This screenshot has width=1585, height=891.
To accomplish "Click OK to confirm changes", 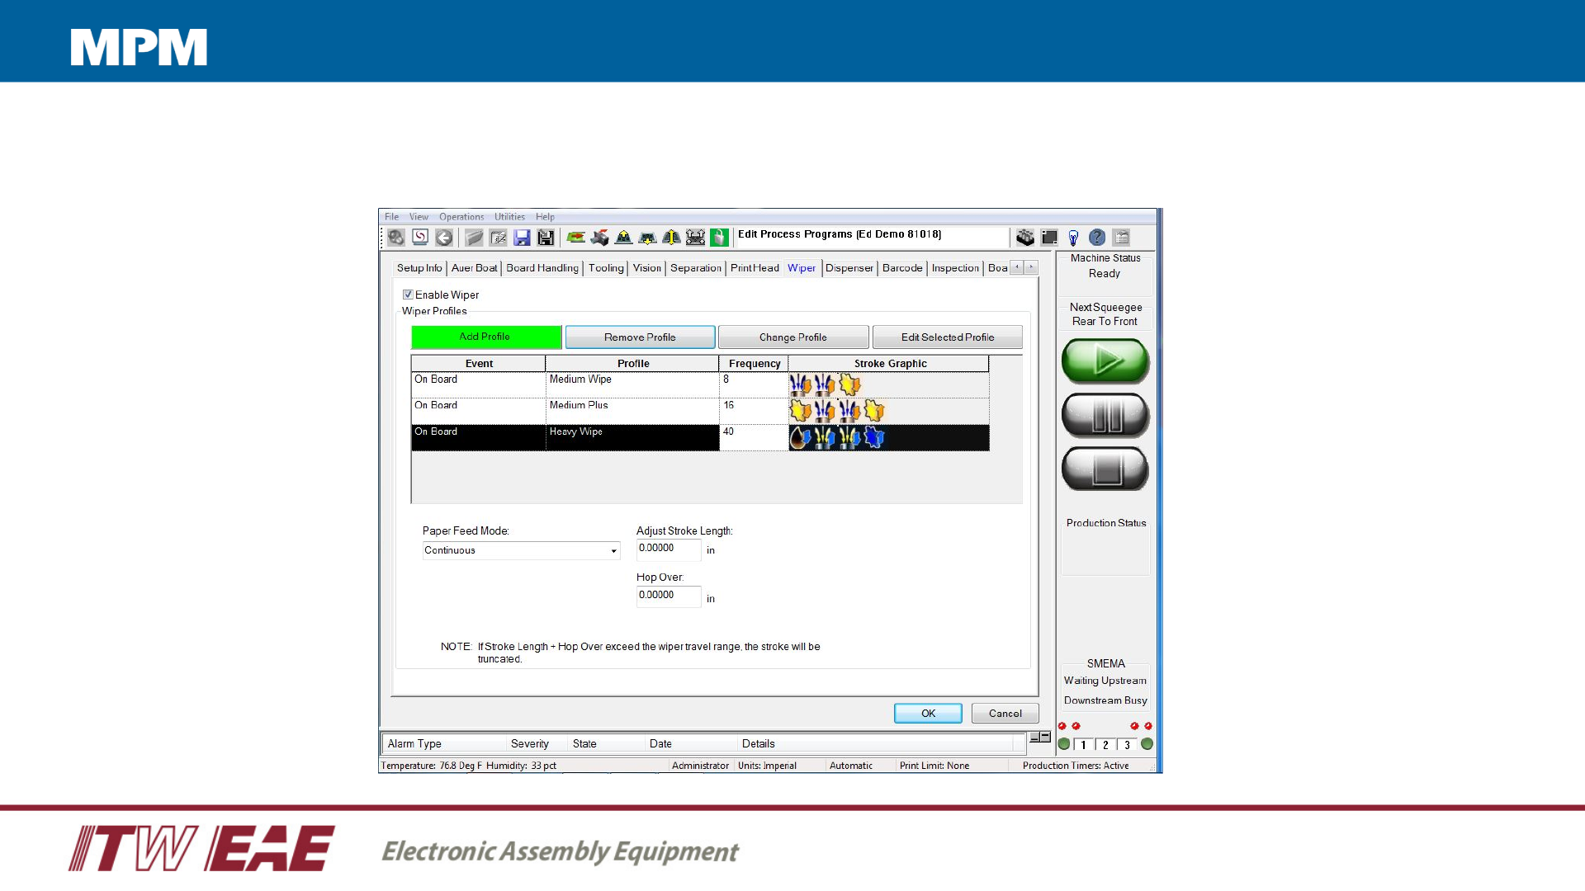I will [928, 714].
